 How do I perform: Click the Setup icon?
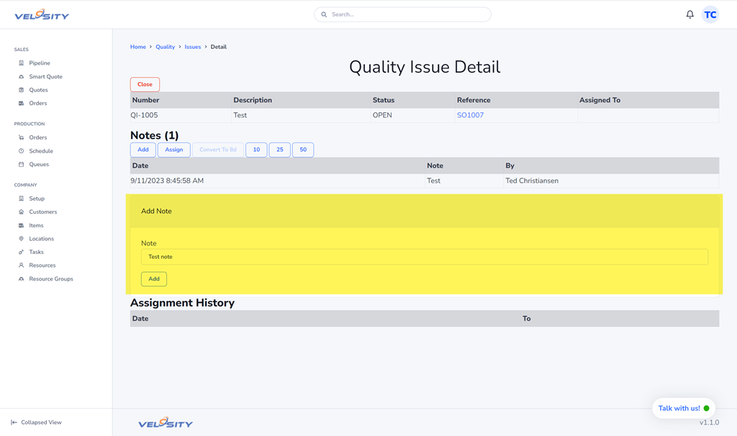21,199
